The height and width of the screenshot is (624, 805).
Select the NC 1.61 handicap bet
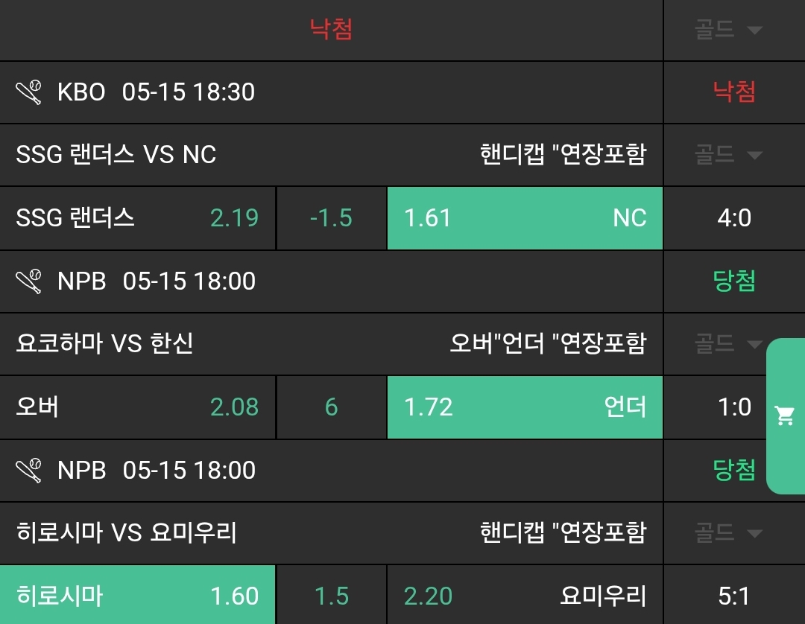(525, 218)
